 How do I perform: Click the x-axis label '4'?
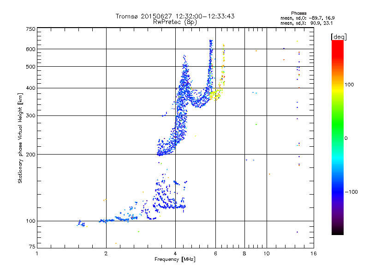click(x=175, y=253)
